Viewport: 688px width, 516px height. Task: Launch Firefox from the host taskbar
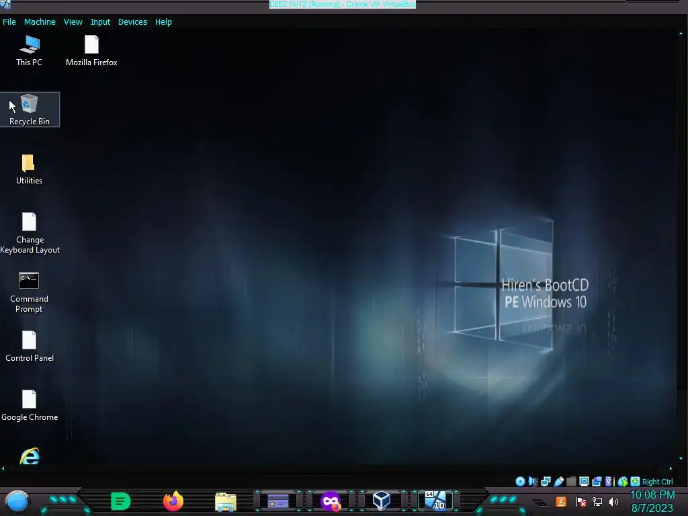173,501
